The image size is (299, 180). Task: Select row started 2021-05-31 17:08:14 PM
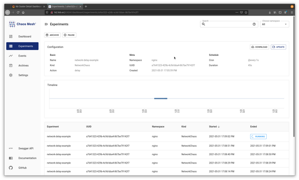[167, 172]
